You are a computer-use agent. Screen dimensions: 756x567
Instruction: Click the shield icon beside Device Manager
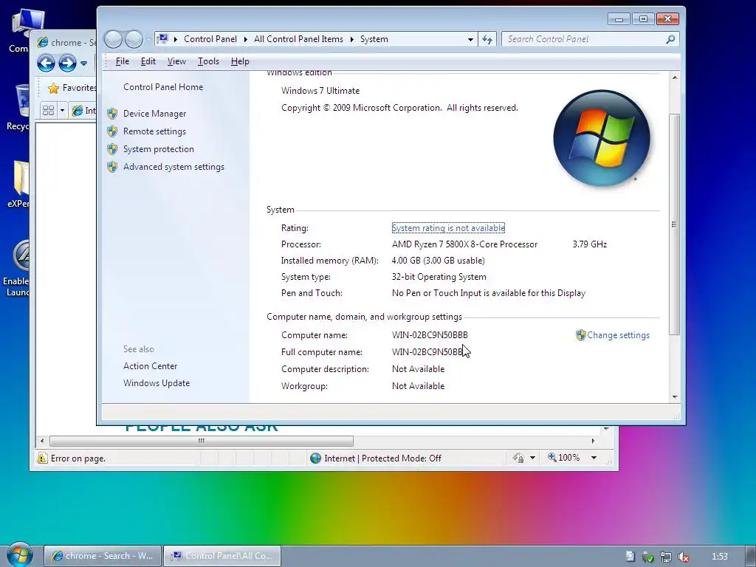pyautogui.click(x=112, y=114)
